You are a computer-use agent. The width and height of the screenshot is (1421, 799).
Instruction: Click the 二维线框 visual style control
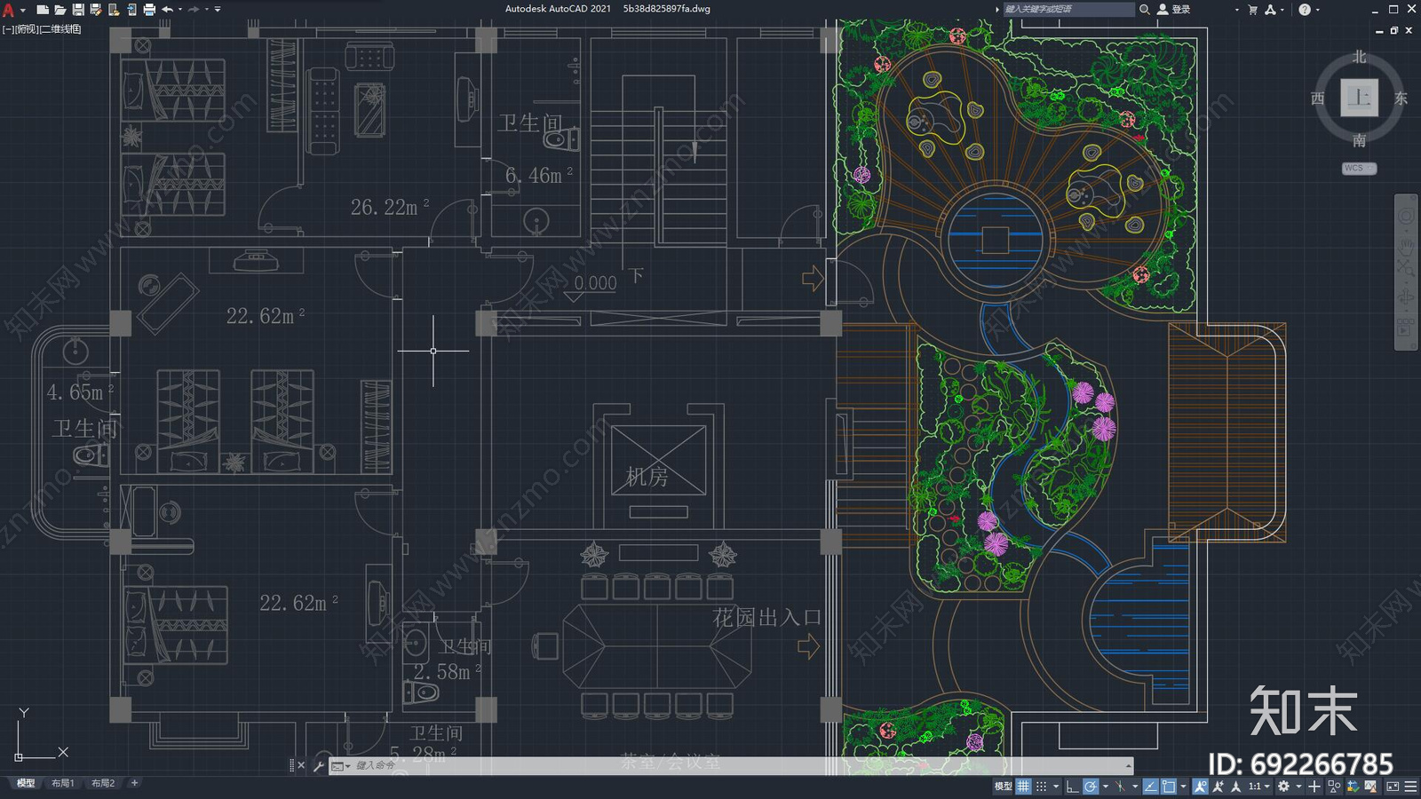61,29
